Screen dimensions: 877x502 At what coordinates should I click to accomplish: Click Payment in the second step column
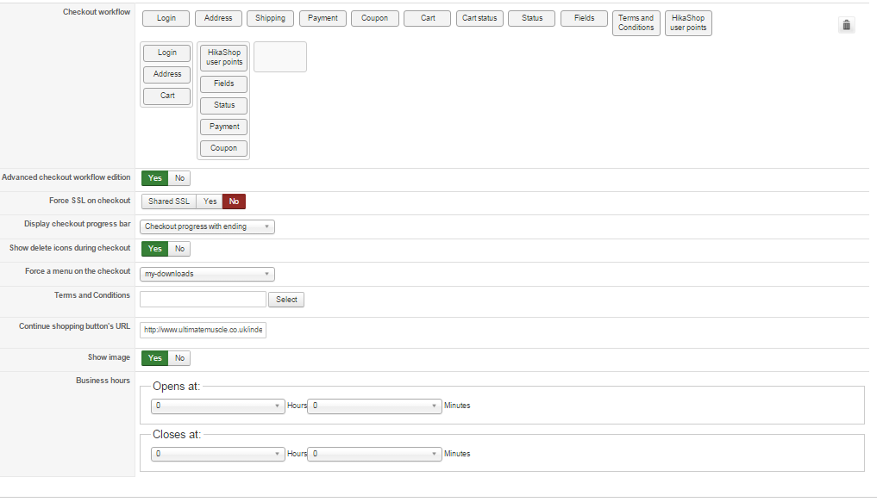223,127
